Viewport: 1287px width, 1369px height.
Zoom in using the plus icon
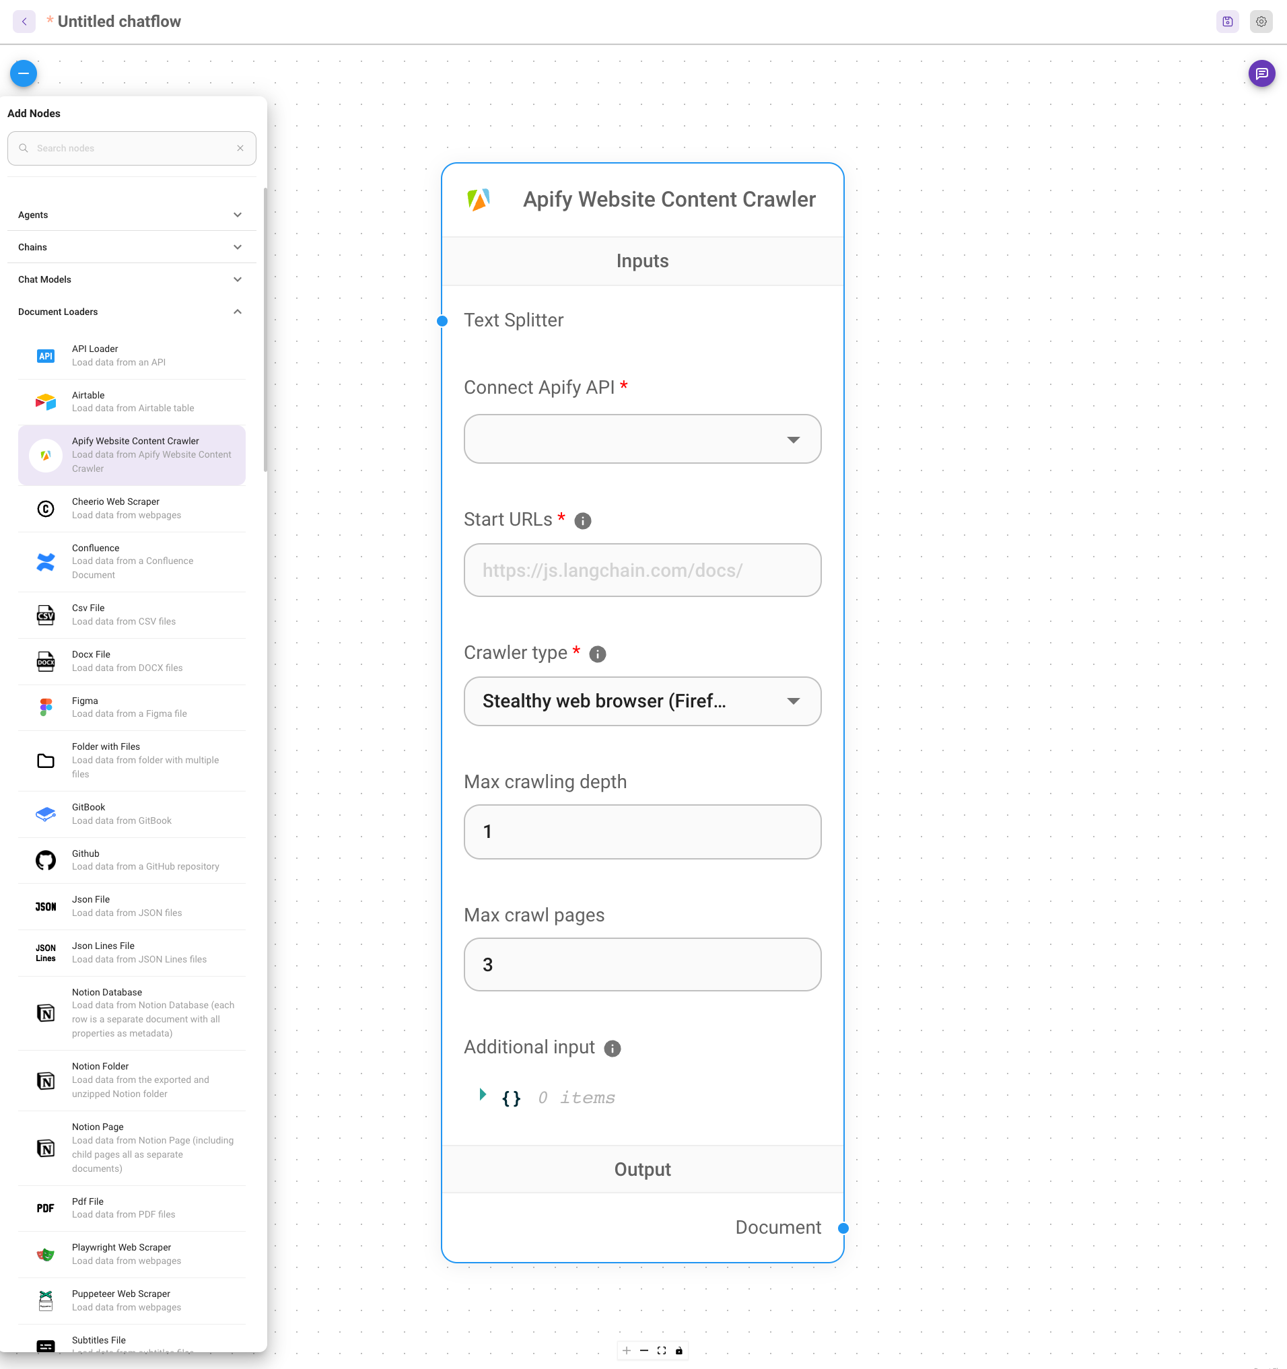[x=626, y=1350]
